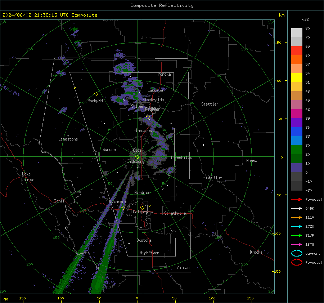The height and width of the screenshot is (303, 324).
Task: Click the asterisk marker above Limestone
Action: tap(68, 136)
